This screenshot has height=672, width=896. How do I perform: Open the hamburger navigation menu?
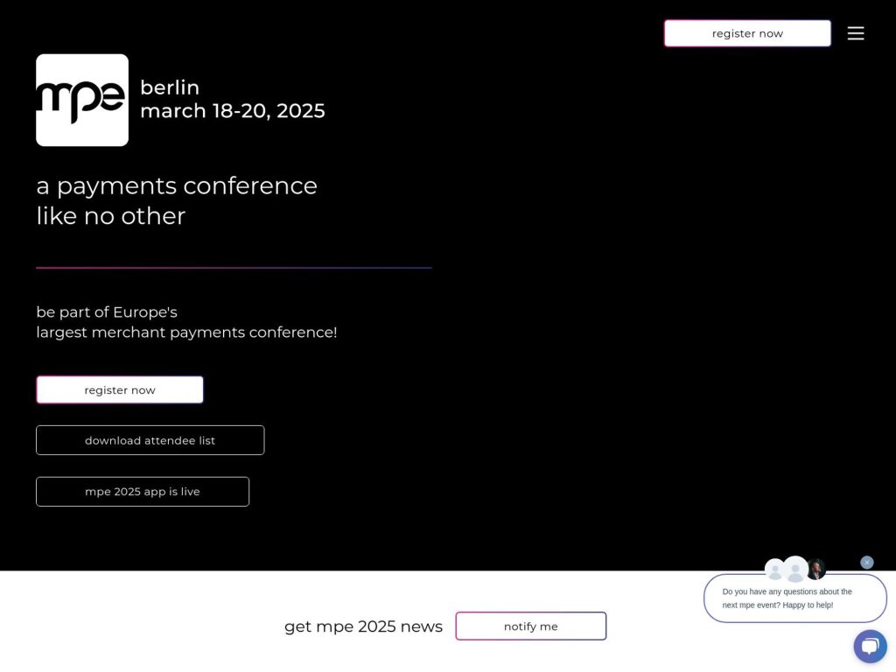click(x=856, y=33)
